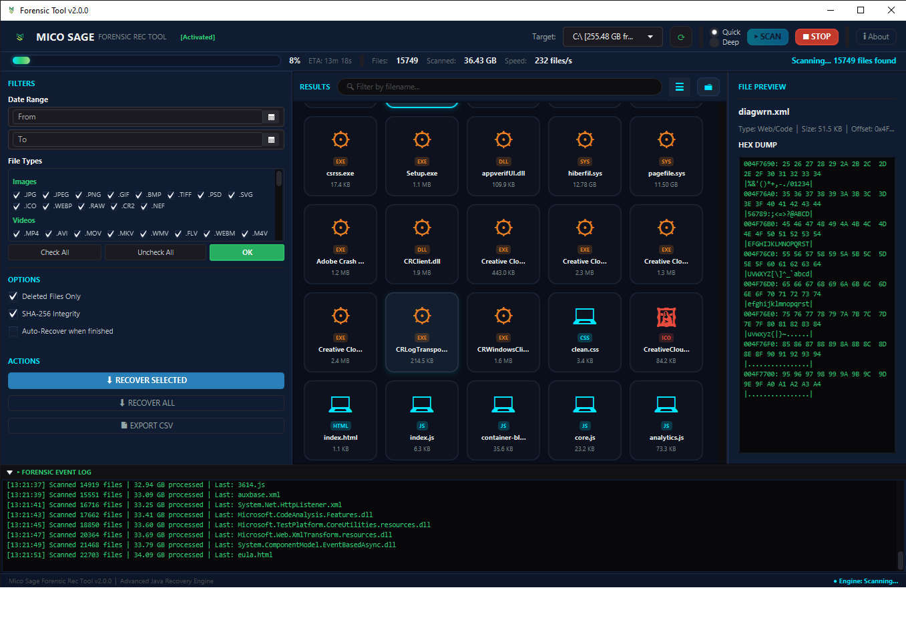Open the From date calendar picker
906x642 pixels.
click(271, 117)
